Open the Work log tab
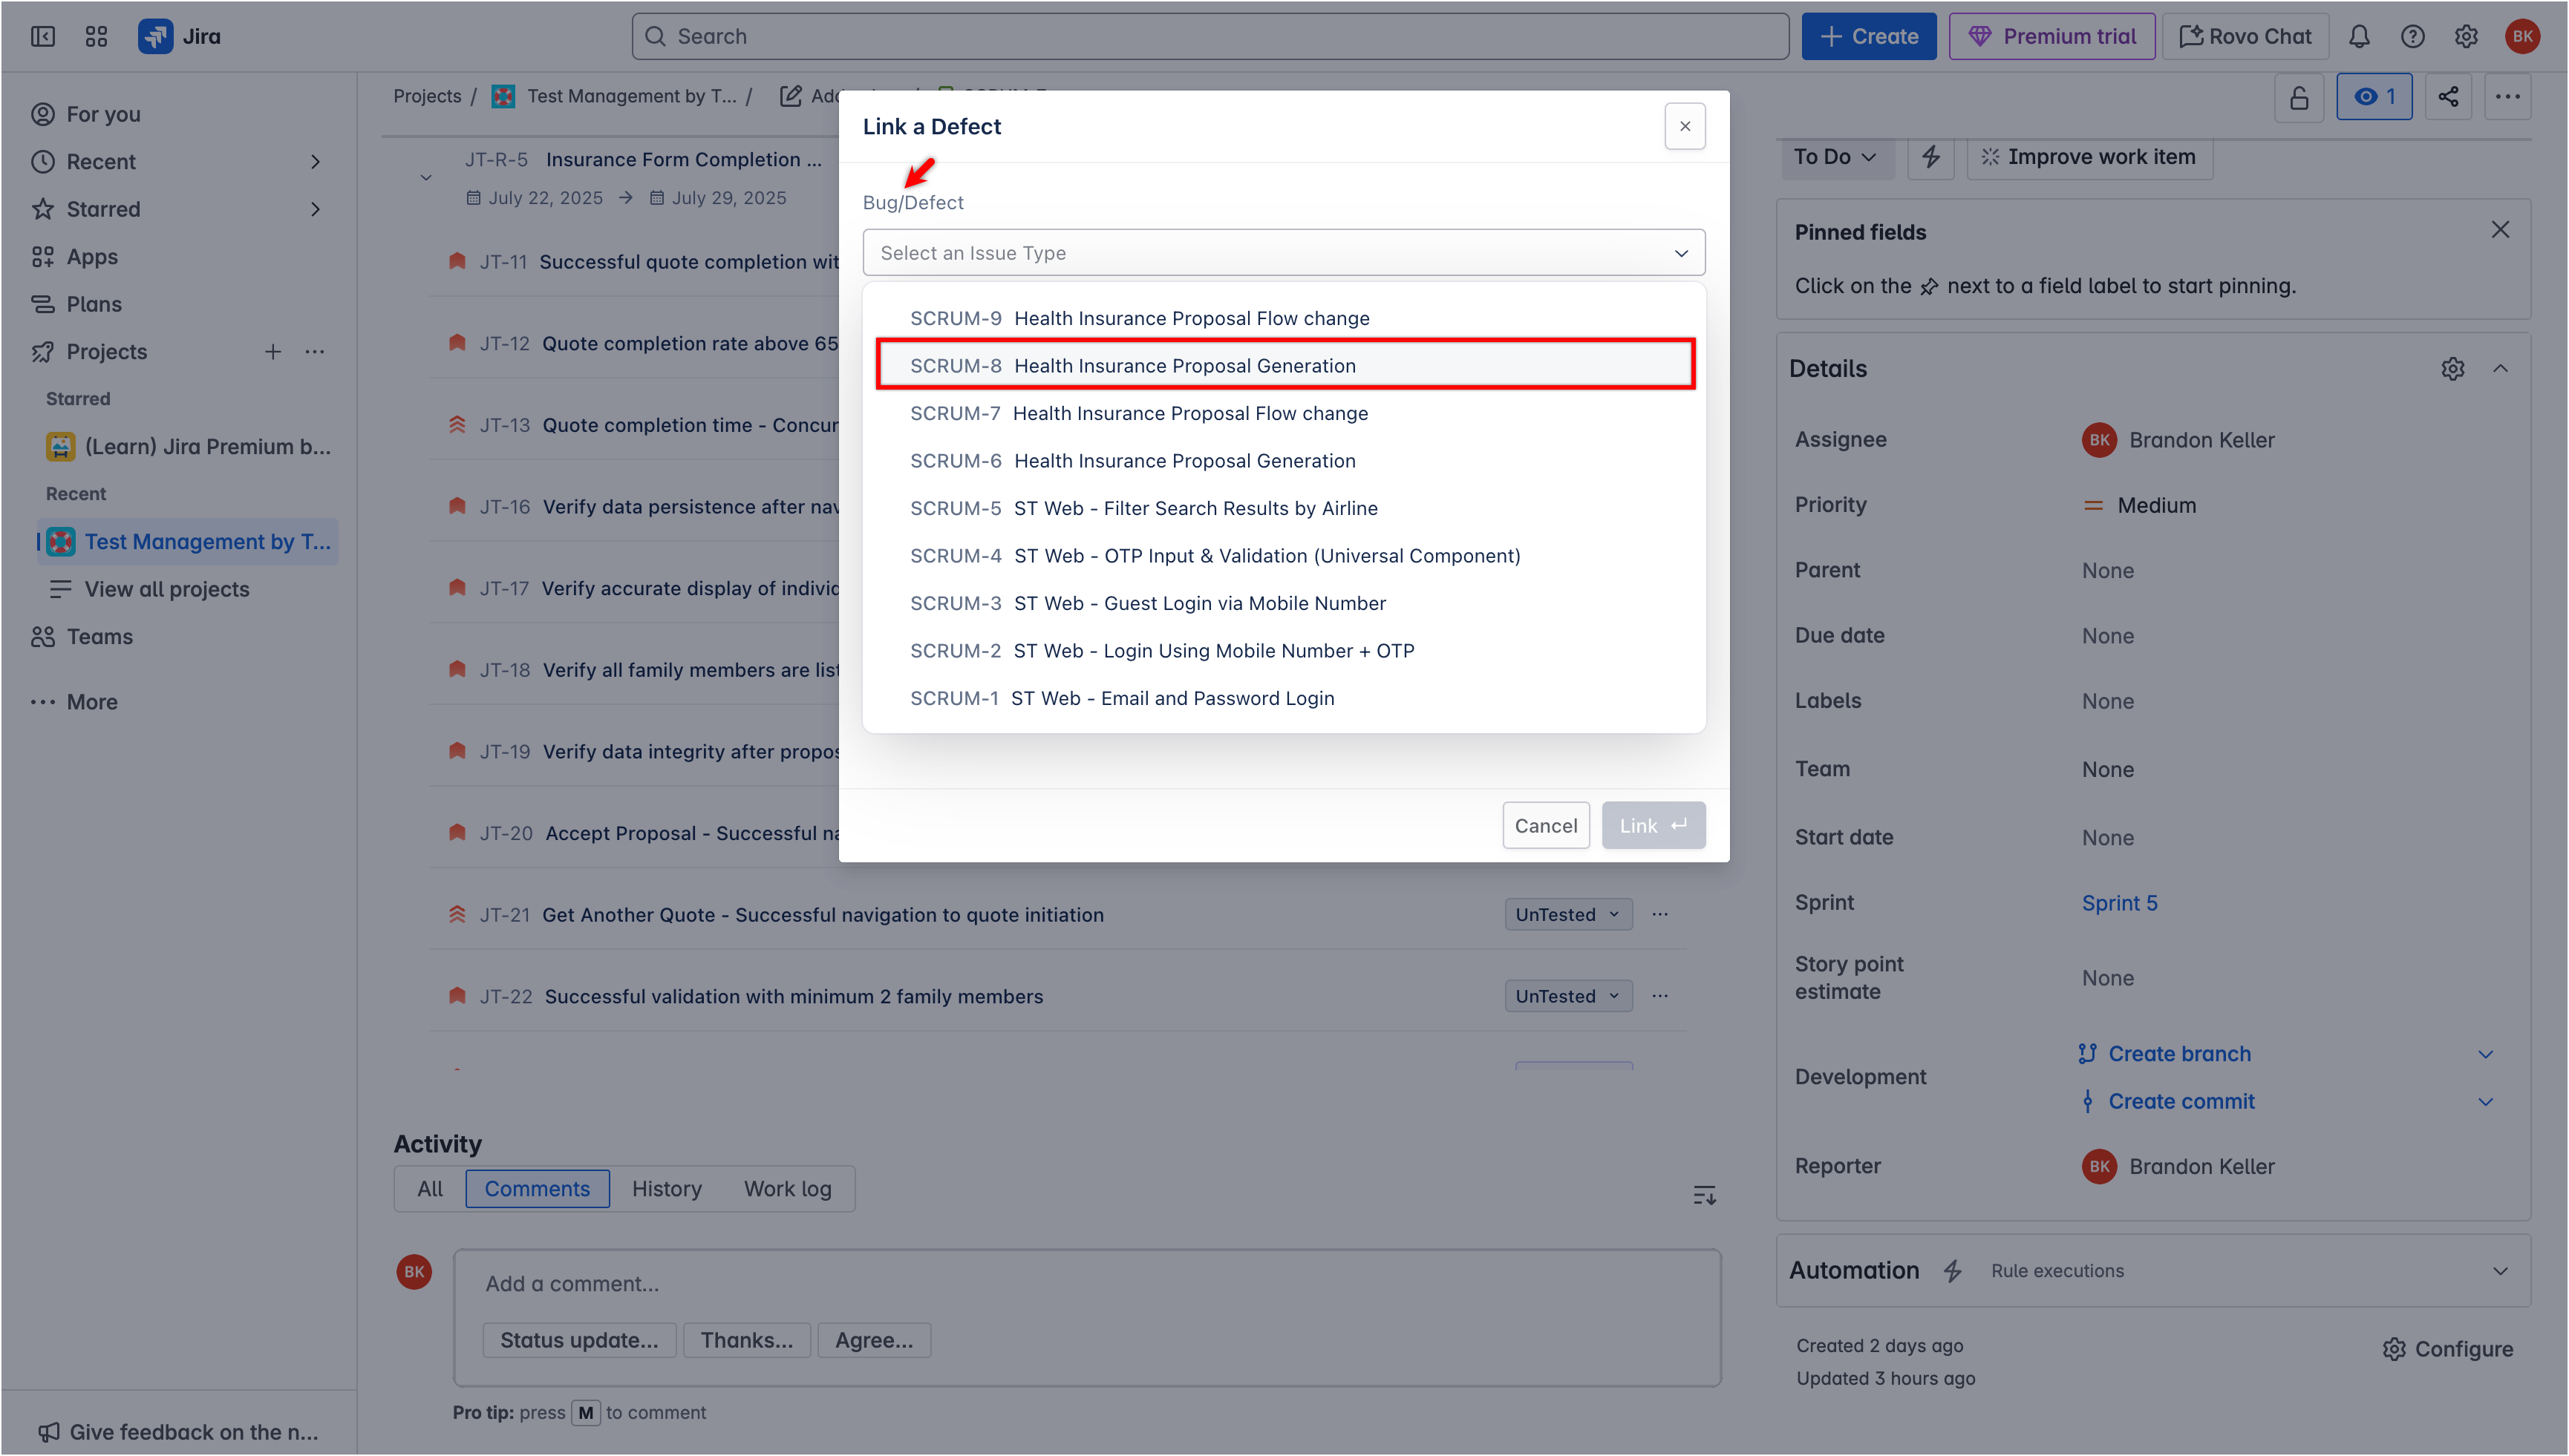 coord(787,1188)
